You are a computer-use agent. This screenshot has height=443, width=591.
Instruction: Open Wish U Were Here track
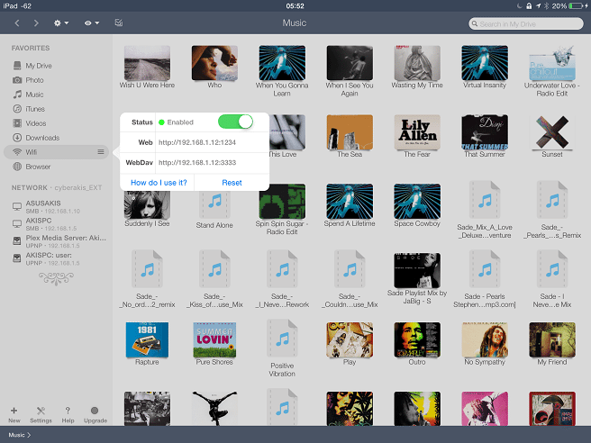pos(147,67)
